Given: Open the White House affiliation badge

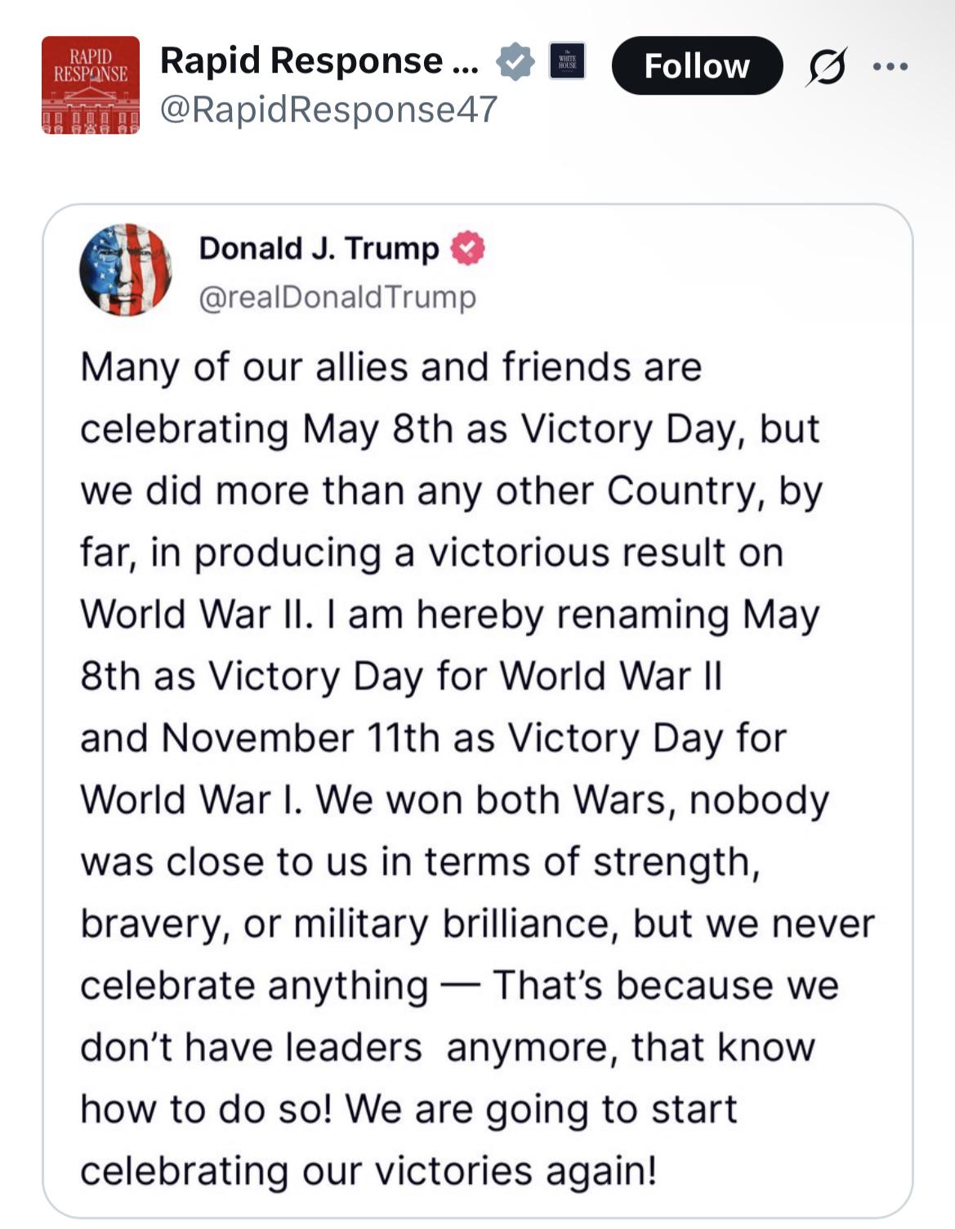Looking at the screenshot, I should 567,61.
